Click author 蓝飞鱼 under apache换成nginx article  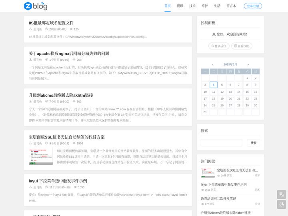click(x=38, y=60)
